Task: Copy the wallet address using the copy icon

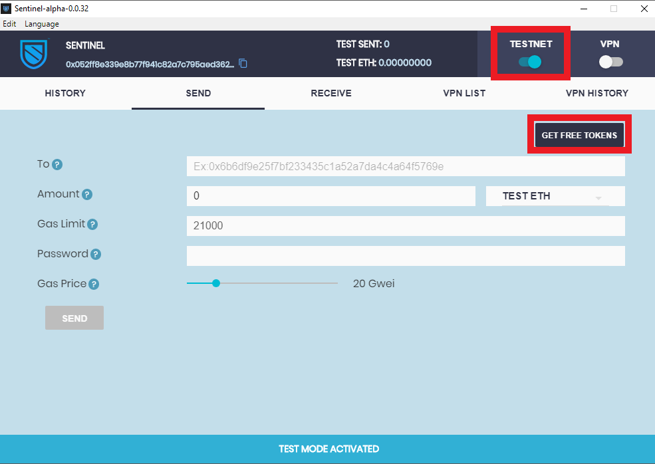Action: click(x=243, y=63)
